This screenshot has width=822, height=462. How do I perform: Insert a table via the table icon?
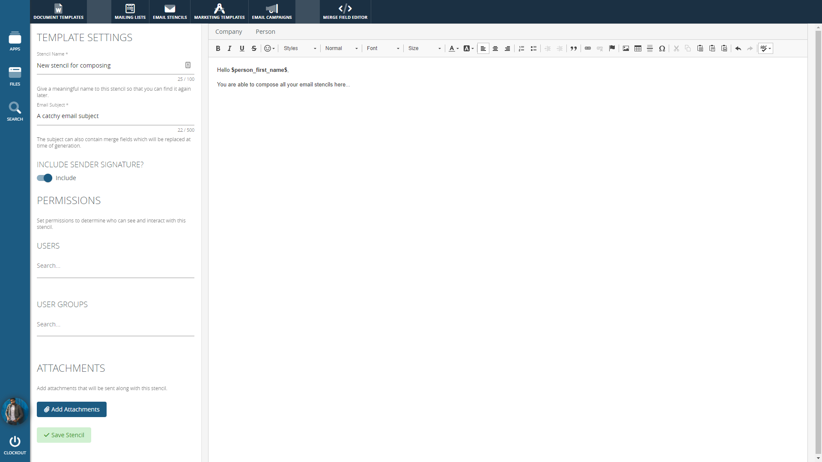tap(638, 48)
